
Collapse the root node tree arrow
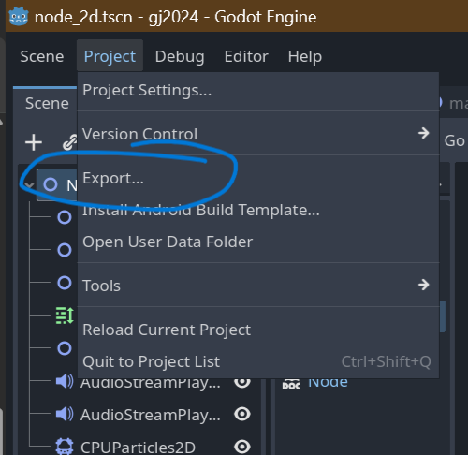(x=29, y=184)
